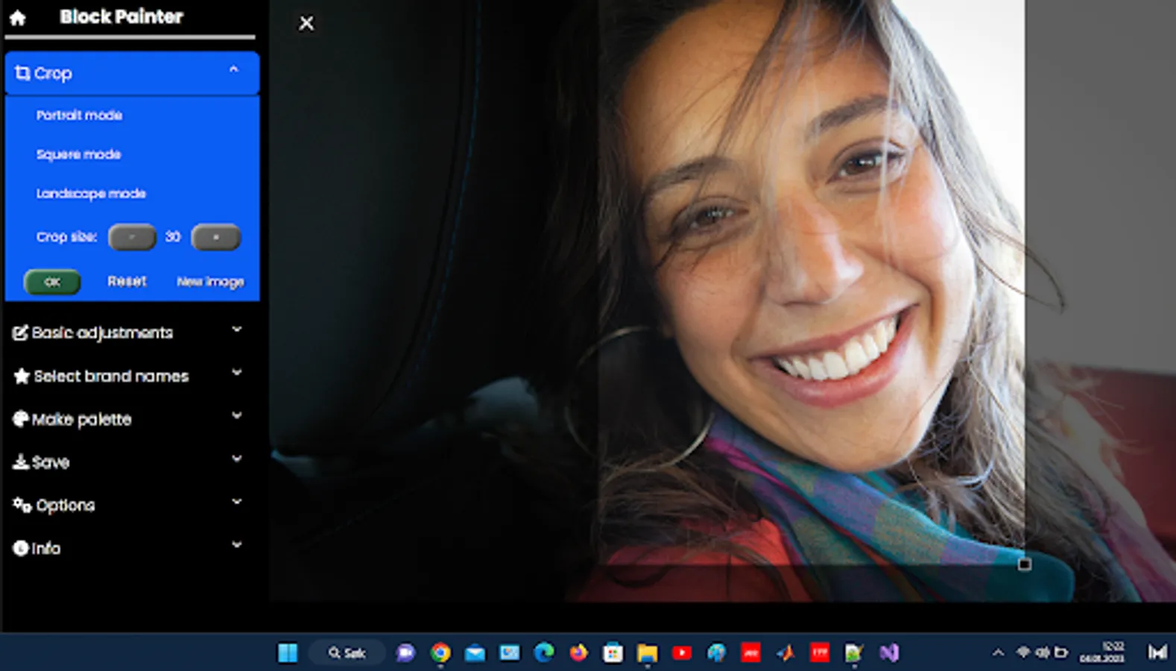The width and height of the screenshot is (1176, 671).
Task: Open Google Chrome from the taskbar
Action: 440,653
